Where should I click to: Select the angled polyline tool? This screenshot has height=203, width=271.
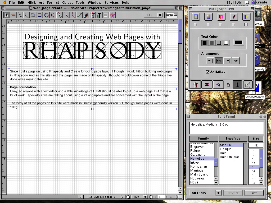73,15
